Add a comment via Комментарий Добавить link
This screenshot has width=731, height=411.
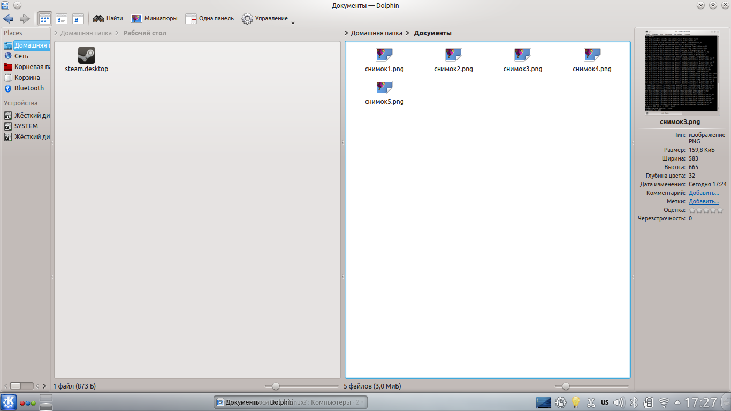coord(704,193)
